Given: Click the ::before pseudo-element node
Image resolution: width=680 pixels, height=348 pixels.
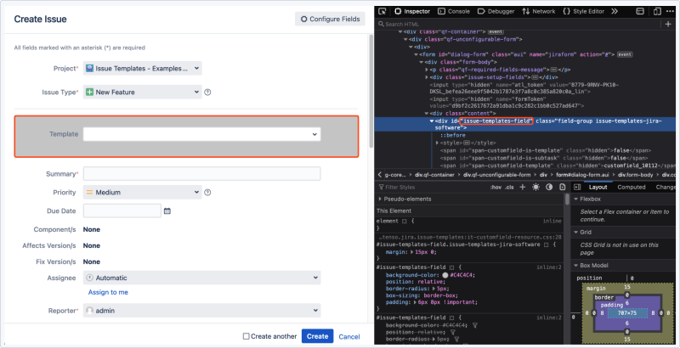Looking at the screenshot, I should (x=452, y=136).
